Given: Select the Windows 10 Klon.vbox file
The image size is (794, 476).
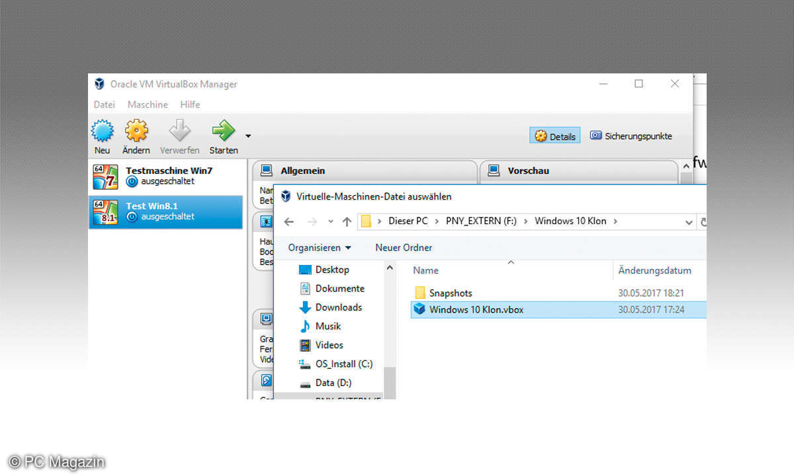Looking at the screenshot, I should (x=558, y=309).
